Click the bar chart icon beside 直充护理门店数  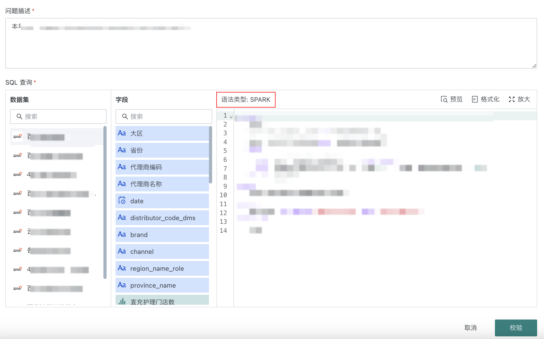(122, 301)
